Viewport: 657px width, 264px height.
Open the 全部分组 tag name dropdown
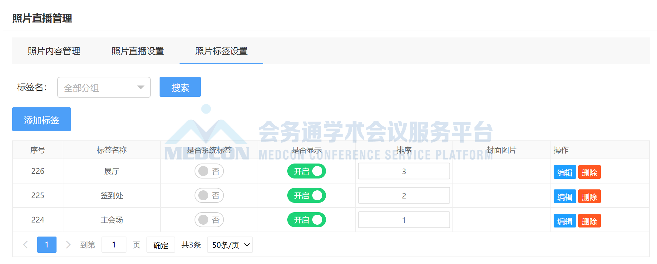tap(104, 87)
